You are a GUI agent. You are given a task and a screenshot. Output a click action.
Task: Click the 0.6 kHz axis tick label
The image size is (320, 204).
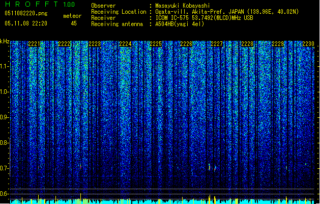pos(5,194)
